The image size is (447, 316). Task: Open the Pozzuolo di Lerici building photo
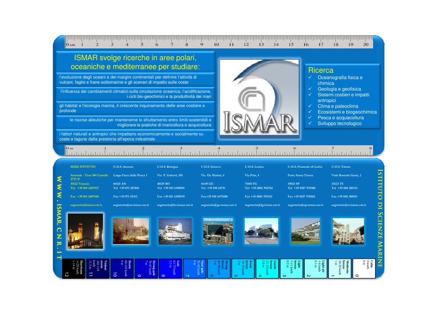(305, 231)
